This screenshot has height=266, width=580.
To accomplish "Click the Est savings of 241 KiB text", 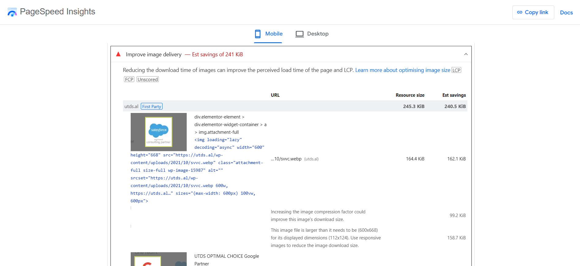I will [x=217, y=54].
